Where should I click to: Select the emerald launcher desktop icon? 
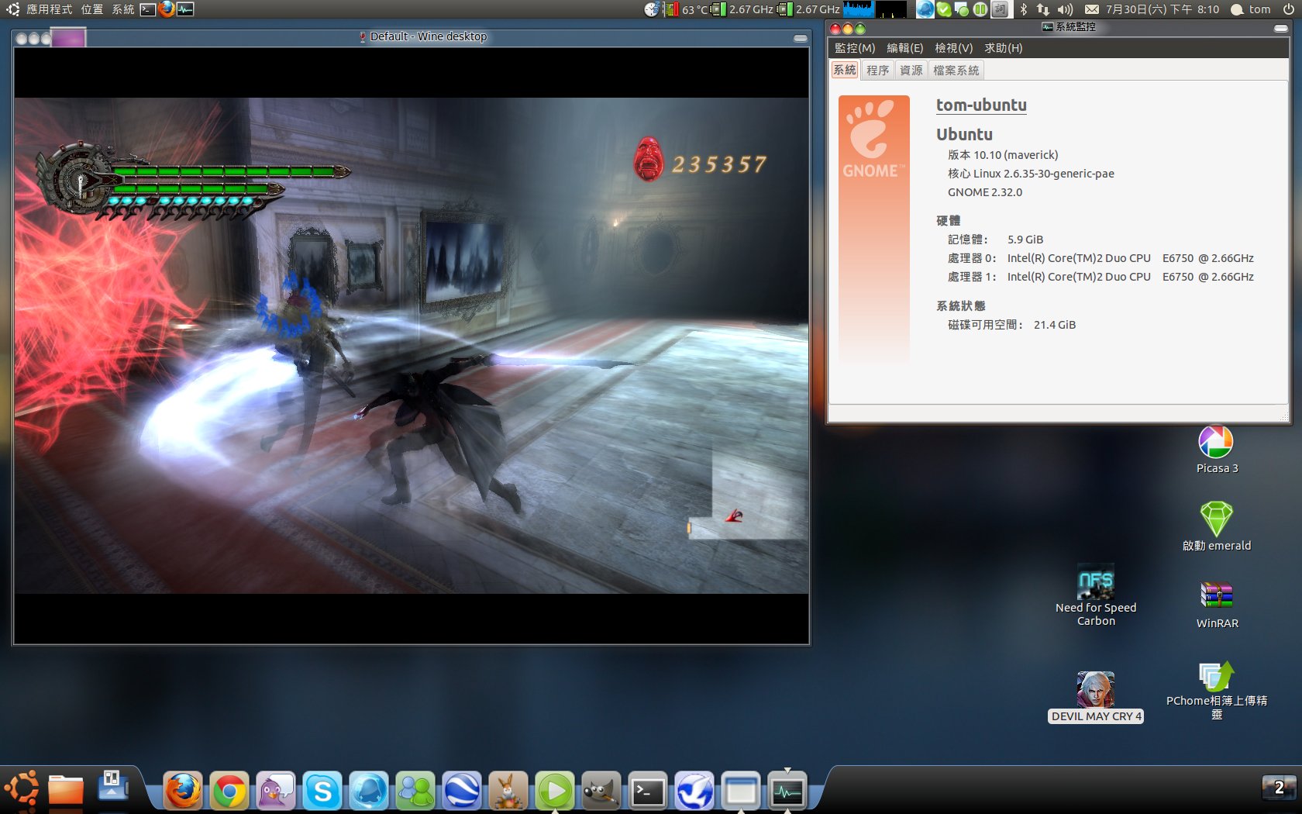point(1217,526)
